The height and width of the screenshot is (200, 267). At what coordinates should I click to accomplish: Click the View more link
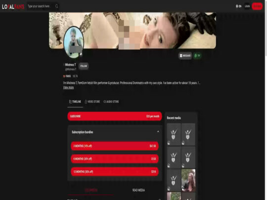coord(68,87)
